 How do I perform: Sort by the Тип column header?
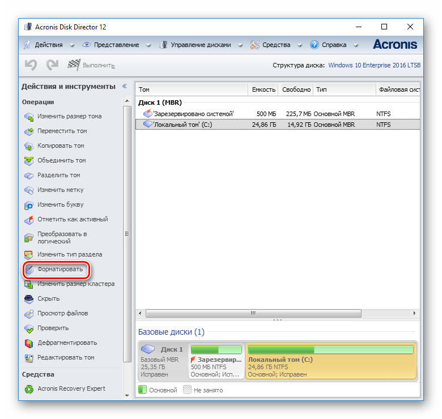tap(345, 89)
